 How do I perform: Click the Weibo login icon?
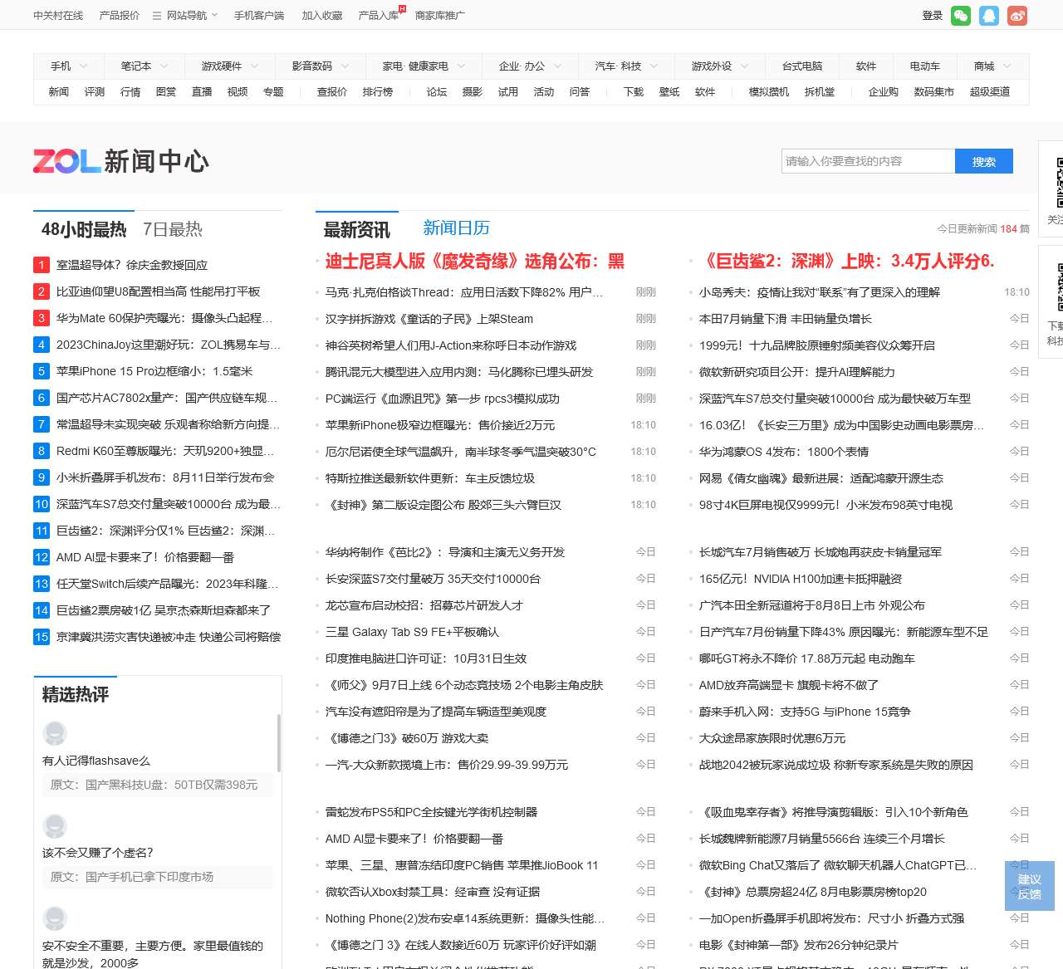pos(1017,16)
